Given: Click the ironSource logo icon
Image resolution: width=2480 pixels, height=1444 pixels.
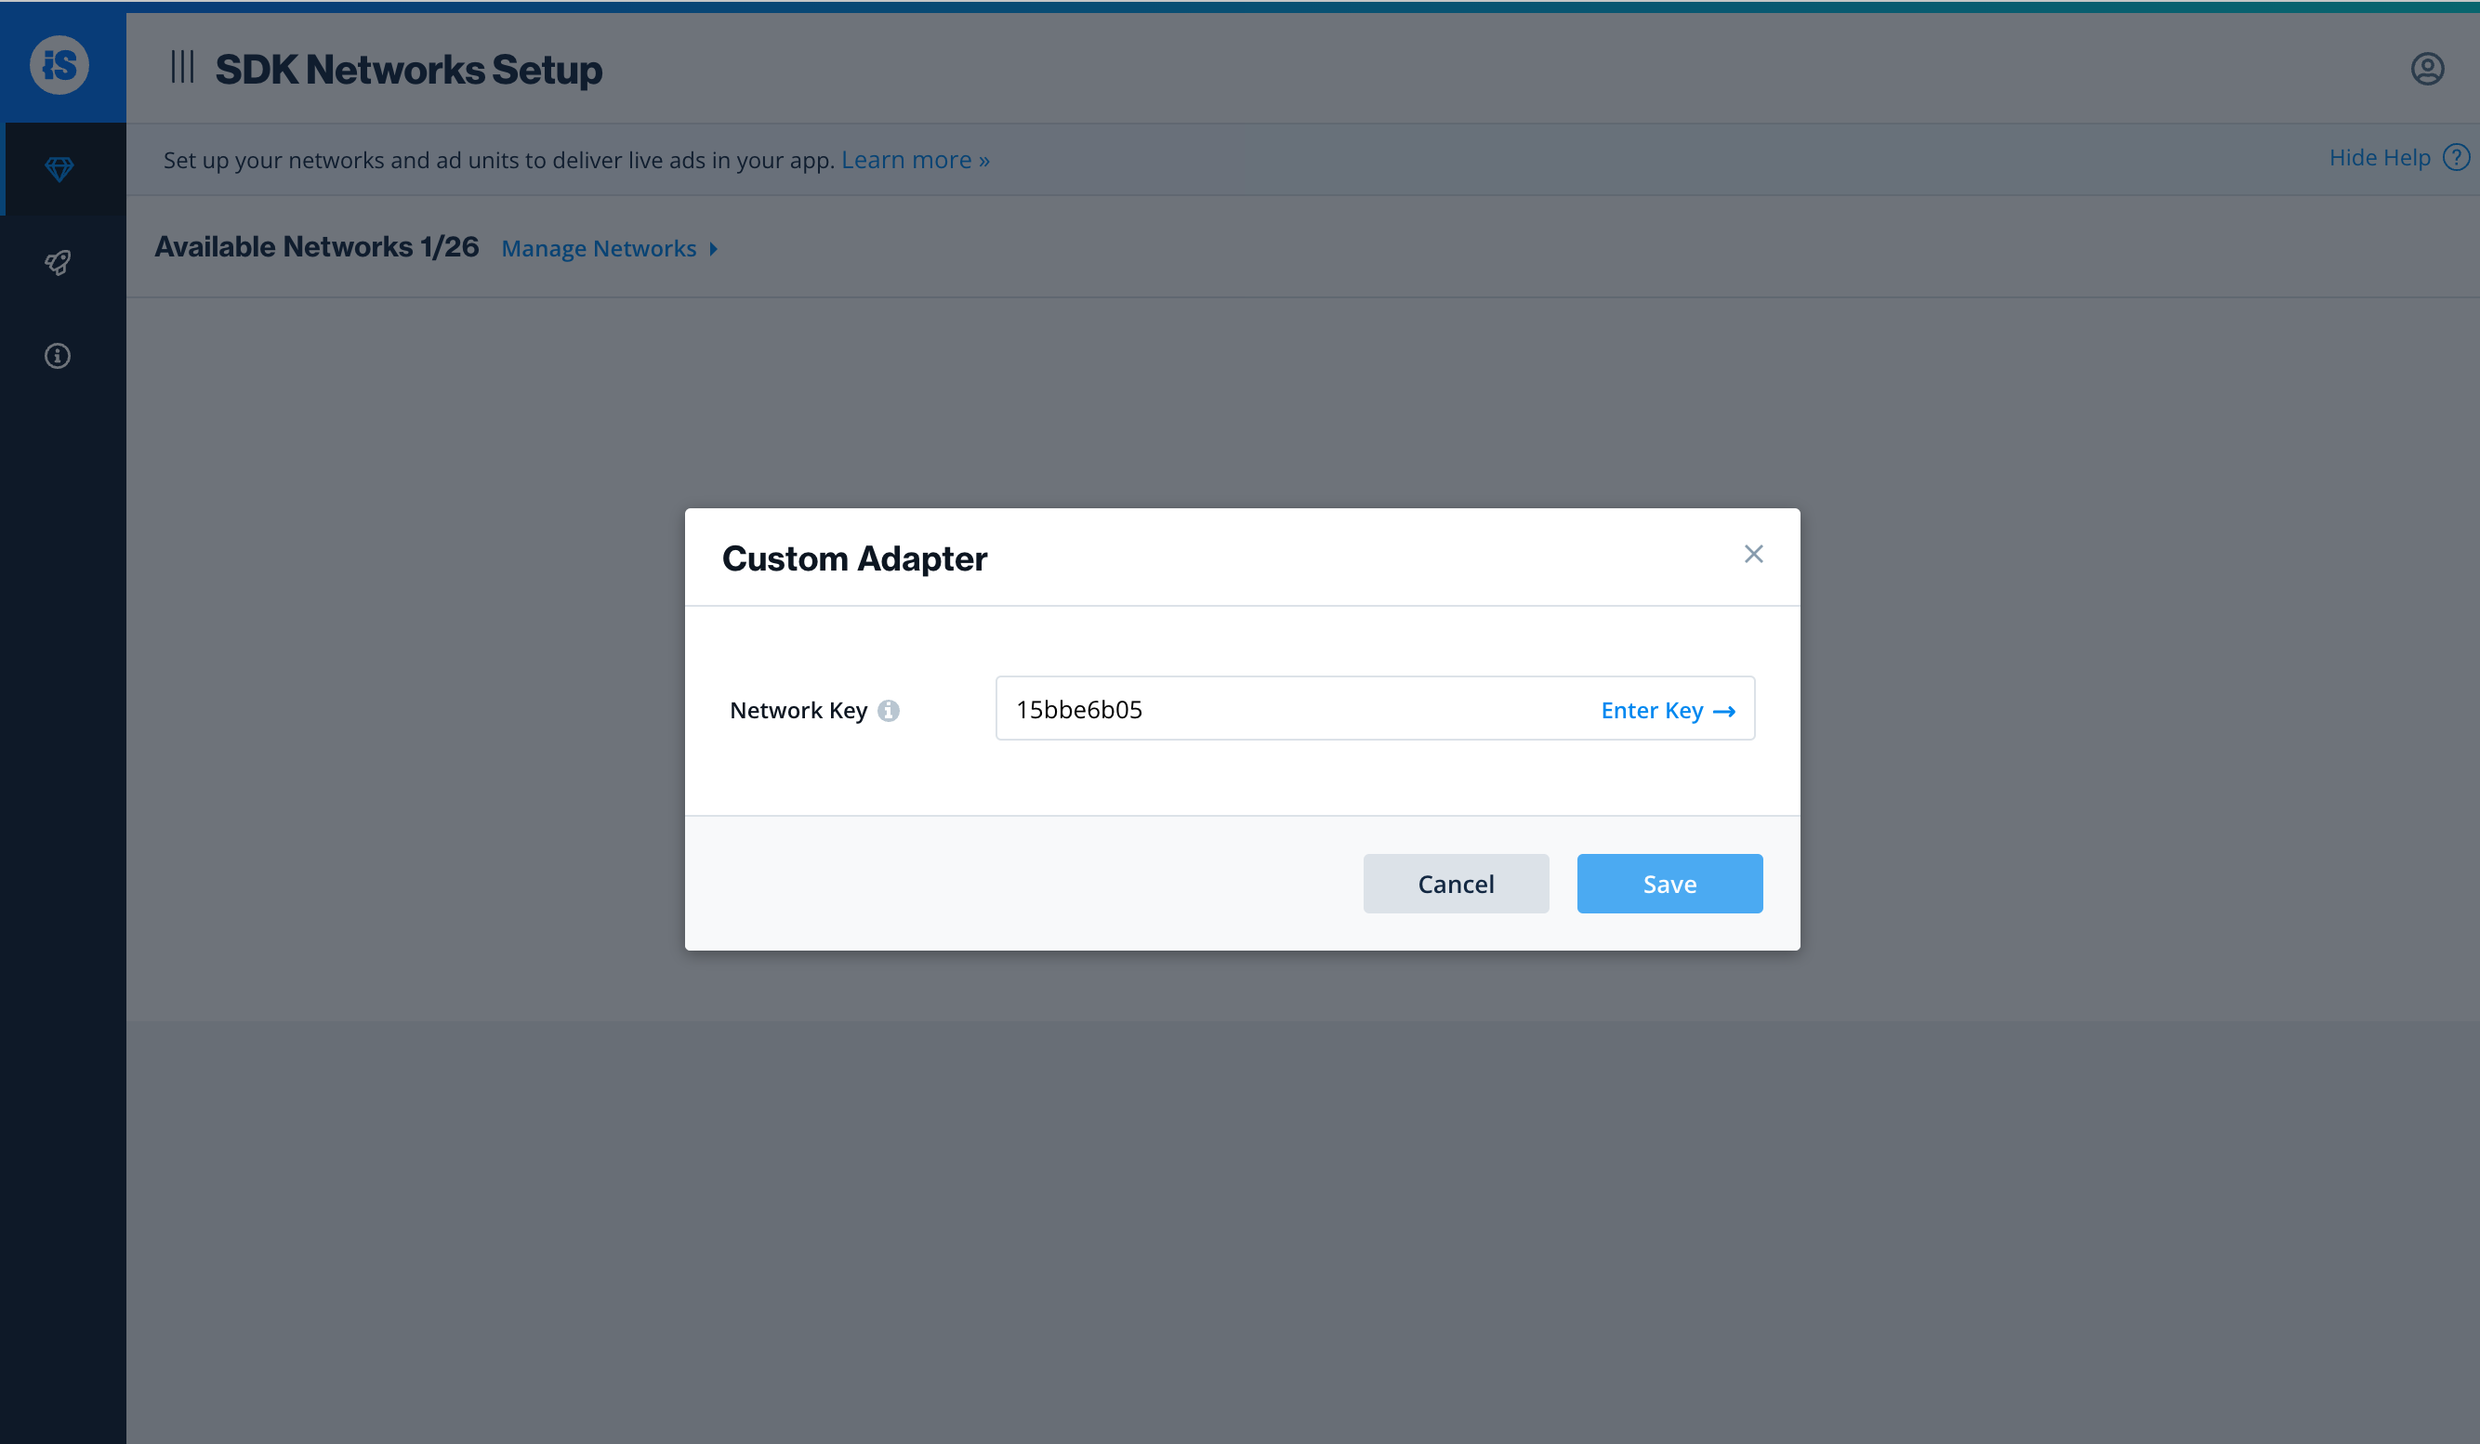Looking at the screenshot, I should point(59,66).
